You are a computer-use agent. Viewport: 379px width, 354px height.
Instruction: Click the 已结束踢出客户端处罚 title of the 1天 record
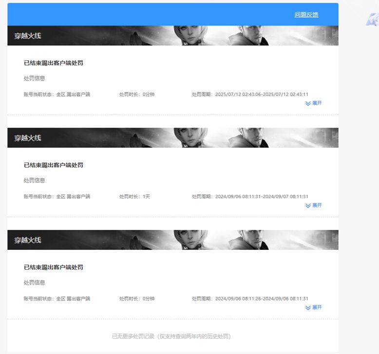[54, 165]
